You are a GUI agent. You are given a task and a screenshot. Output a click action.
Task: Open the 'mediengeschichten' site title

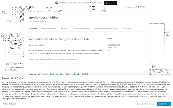pos(44,17)
